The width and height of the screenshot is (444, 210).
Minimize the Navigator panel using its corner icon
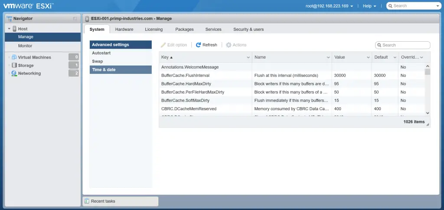pyautogui.click(x=75, y=19)
